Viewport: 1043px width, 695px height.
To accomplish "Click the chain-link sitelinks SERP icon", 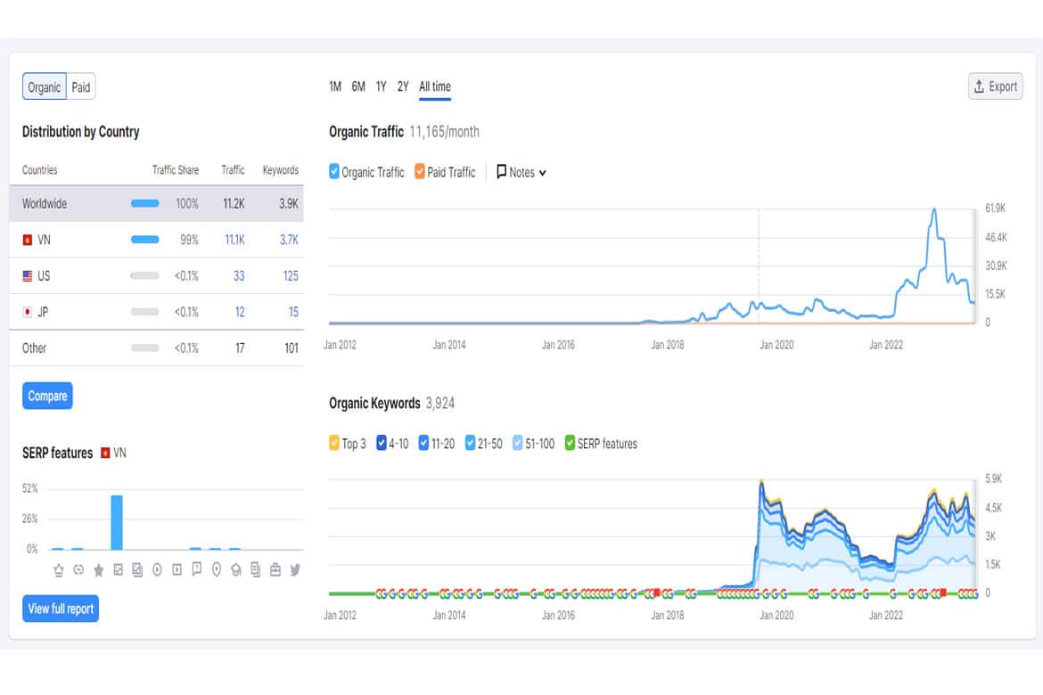I will pos(78,570).
